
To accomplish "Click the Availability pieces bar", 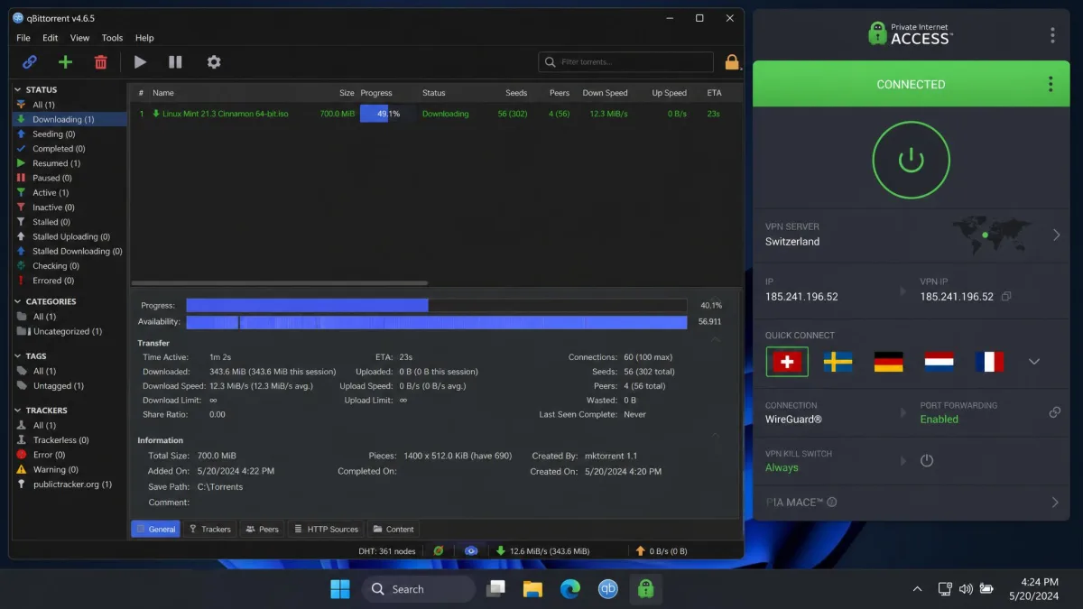I will coord(437,322).
